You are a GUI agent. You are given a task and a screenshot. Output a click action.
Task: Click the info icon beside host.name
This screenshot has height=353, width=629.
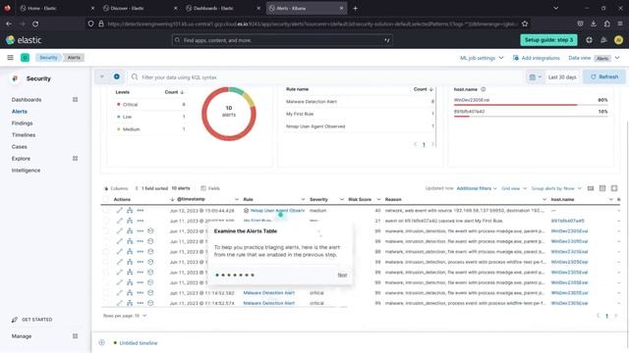pos(484,89)
